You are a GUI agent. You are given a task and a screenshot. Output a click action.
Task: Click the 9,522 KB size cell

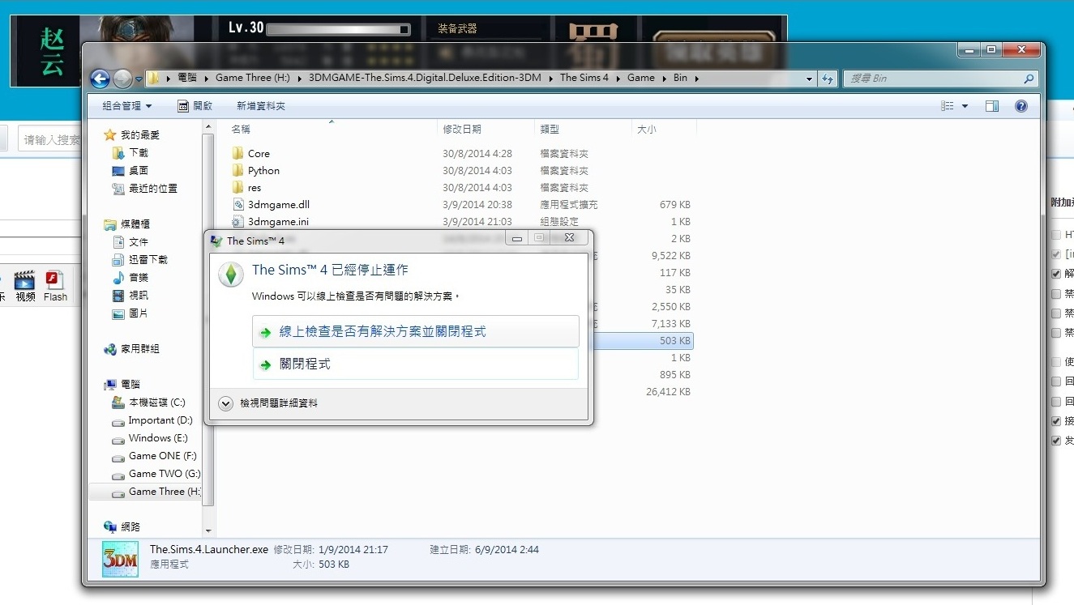click(670, 255)
